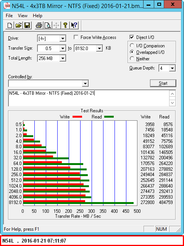Click the description scrollbar down arrow
Viewport: 184px width, 246px height.
click(x=173, y=103)
